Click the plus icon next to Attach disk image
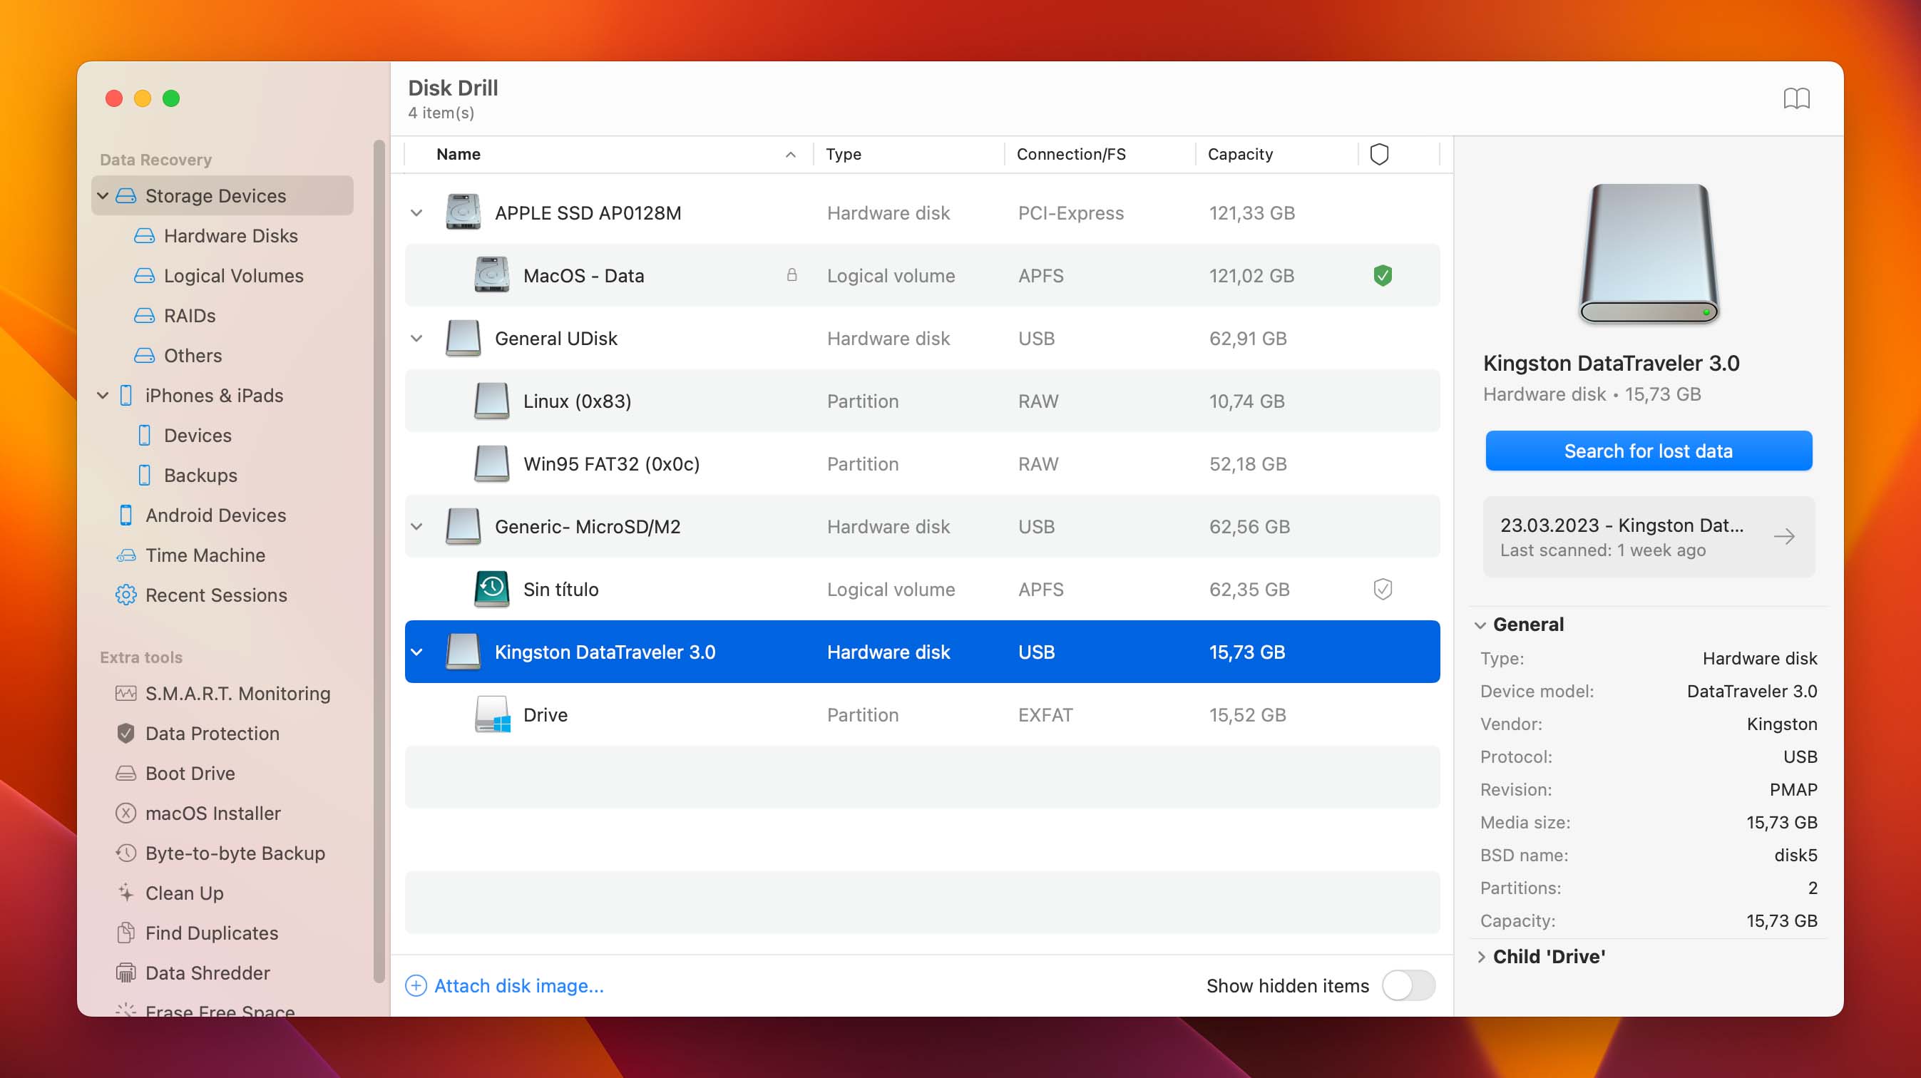 (416, 985)
